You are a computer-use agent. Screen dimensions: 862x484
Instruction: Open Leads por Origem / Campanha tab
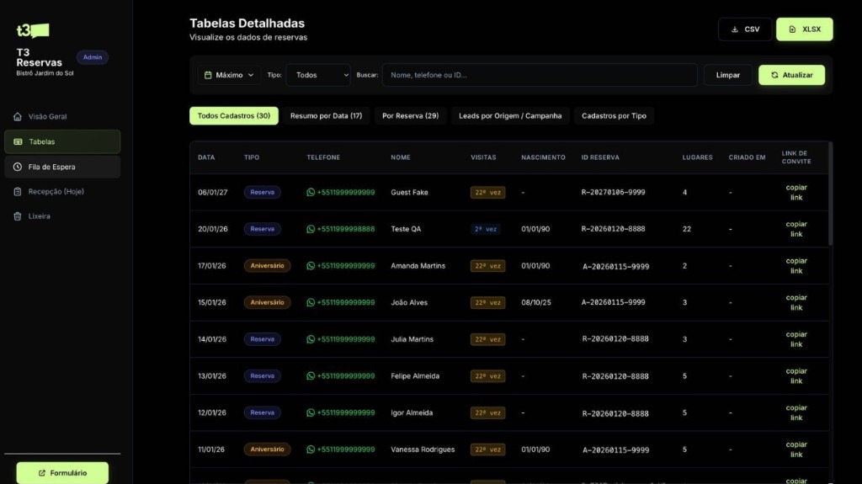(509, 116)
